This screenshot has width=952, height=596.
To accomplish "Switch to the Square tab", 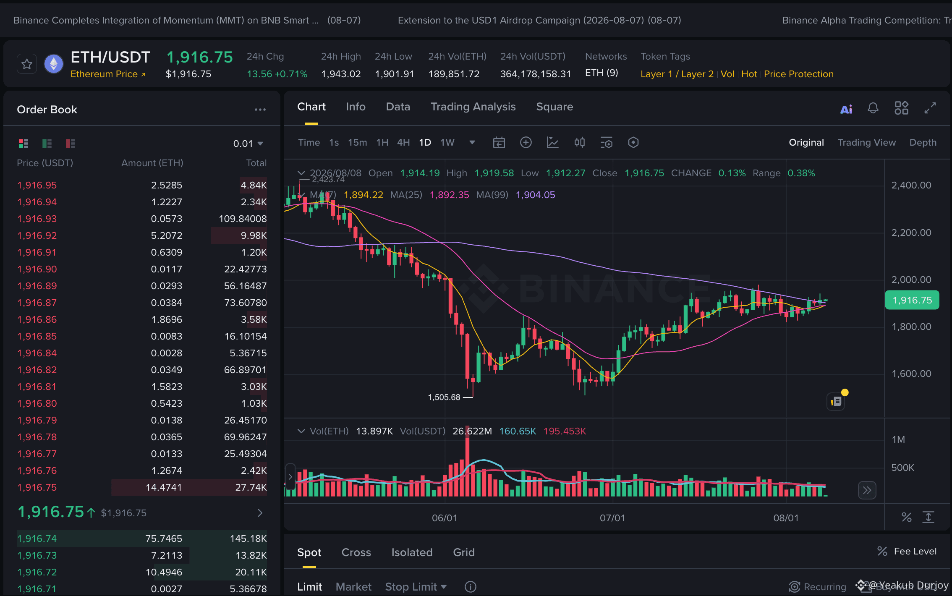I will point(554,107).
